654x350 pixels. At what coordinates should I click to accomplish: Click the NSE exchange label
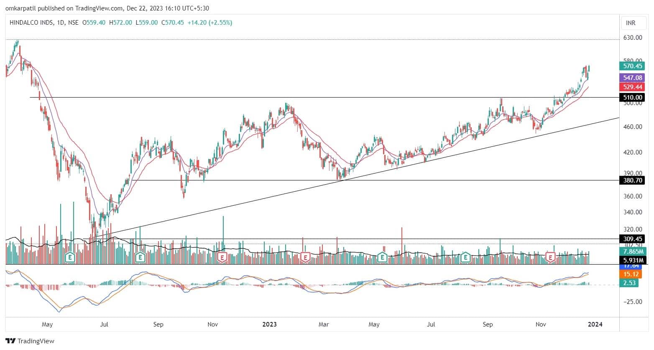74,23
